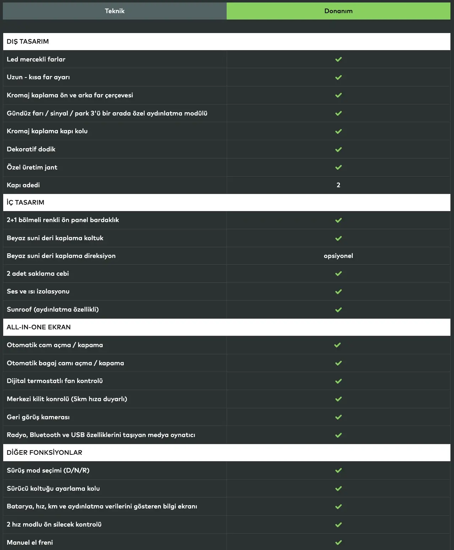454x550 pixels.
Task: Click the Sunroof row checkmark icon
Action: click(x=339, y=310)
